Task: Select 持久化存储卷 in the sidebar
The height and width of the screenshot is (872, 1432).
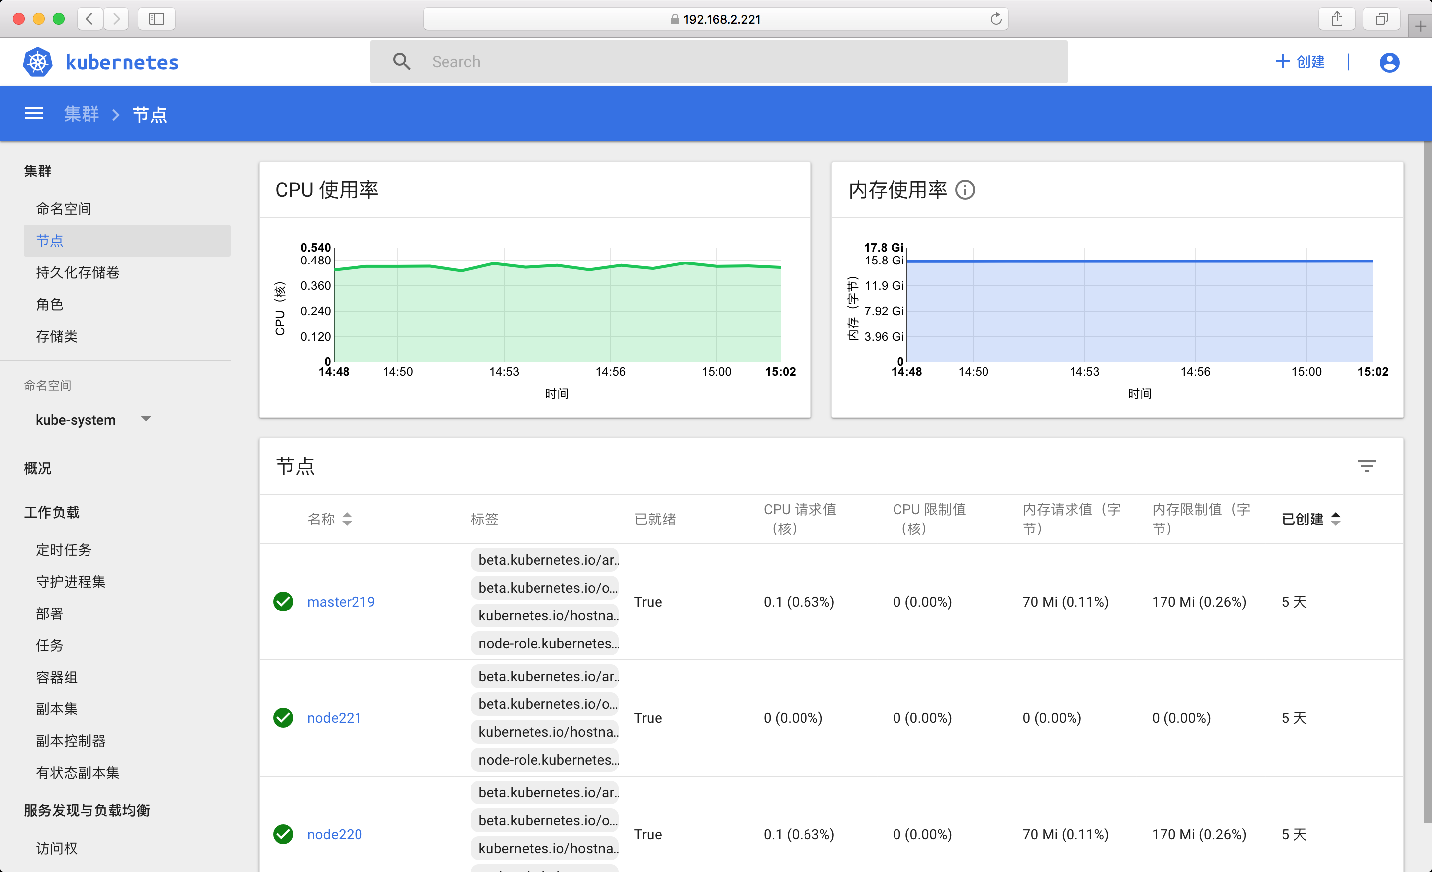Action: [78, 272]
